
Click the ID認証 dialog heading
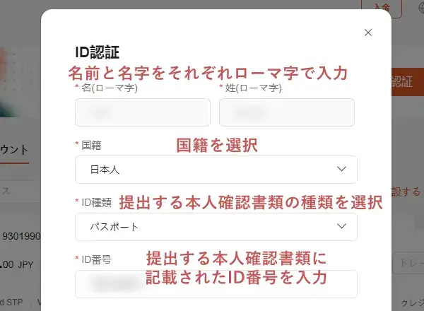click(x=97, y=52)
